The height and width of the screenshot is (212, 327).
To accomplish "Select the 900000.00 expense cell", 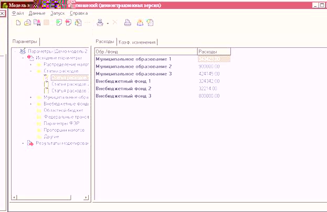I will (209, 67).
